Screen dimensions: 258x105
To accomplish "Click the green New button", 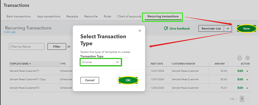I will (246, 28).
